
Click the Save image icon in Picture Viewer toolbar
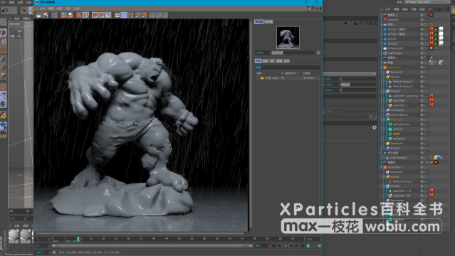[x=46, y=15]
